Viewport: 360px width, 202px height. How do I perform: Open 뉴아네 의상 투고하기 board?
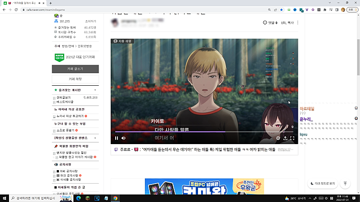(x=70, y=116)
